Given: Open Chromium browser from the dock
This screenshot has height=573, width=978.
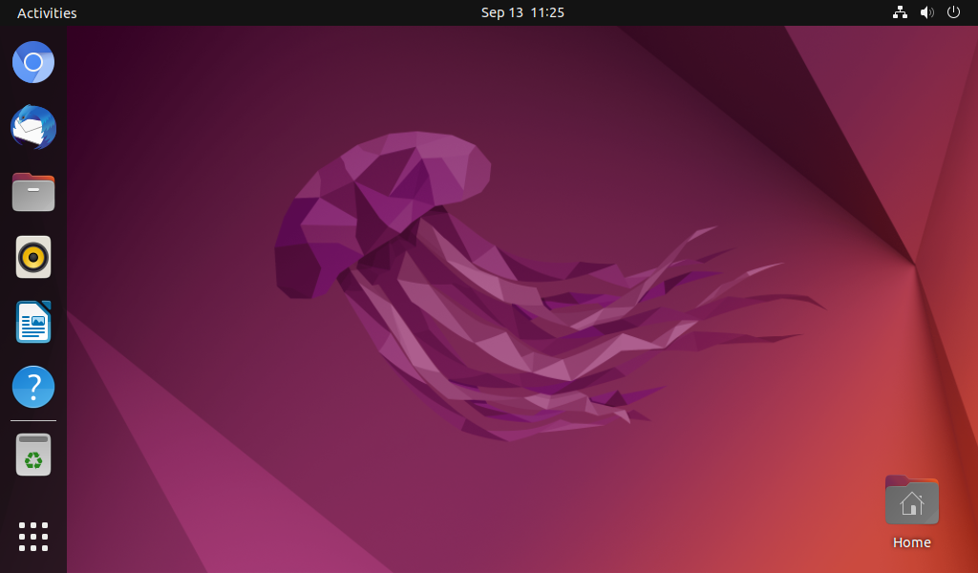Looking at the screenshot, I should [x=33, y=62].
